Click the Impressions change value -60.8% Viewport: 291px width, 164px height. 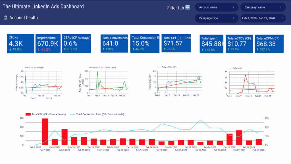point(45,49)
